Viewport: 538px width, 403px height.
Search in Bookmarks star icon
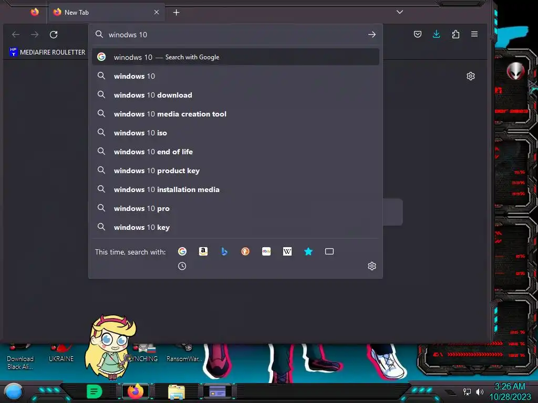[308, 251]
